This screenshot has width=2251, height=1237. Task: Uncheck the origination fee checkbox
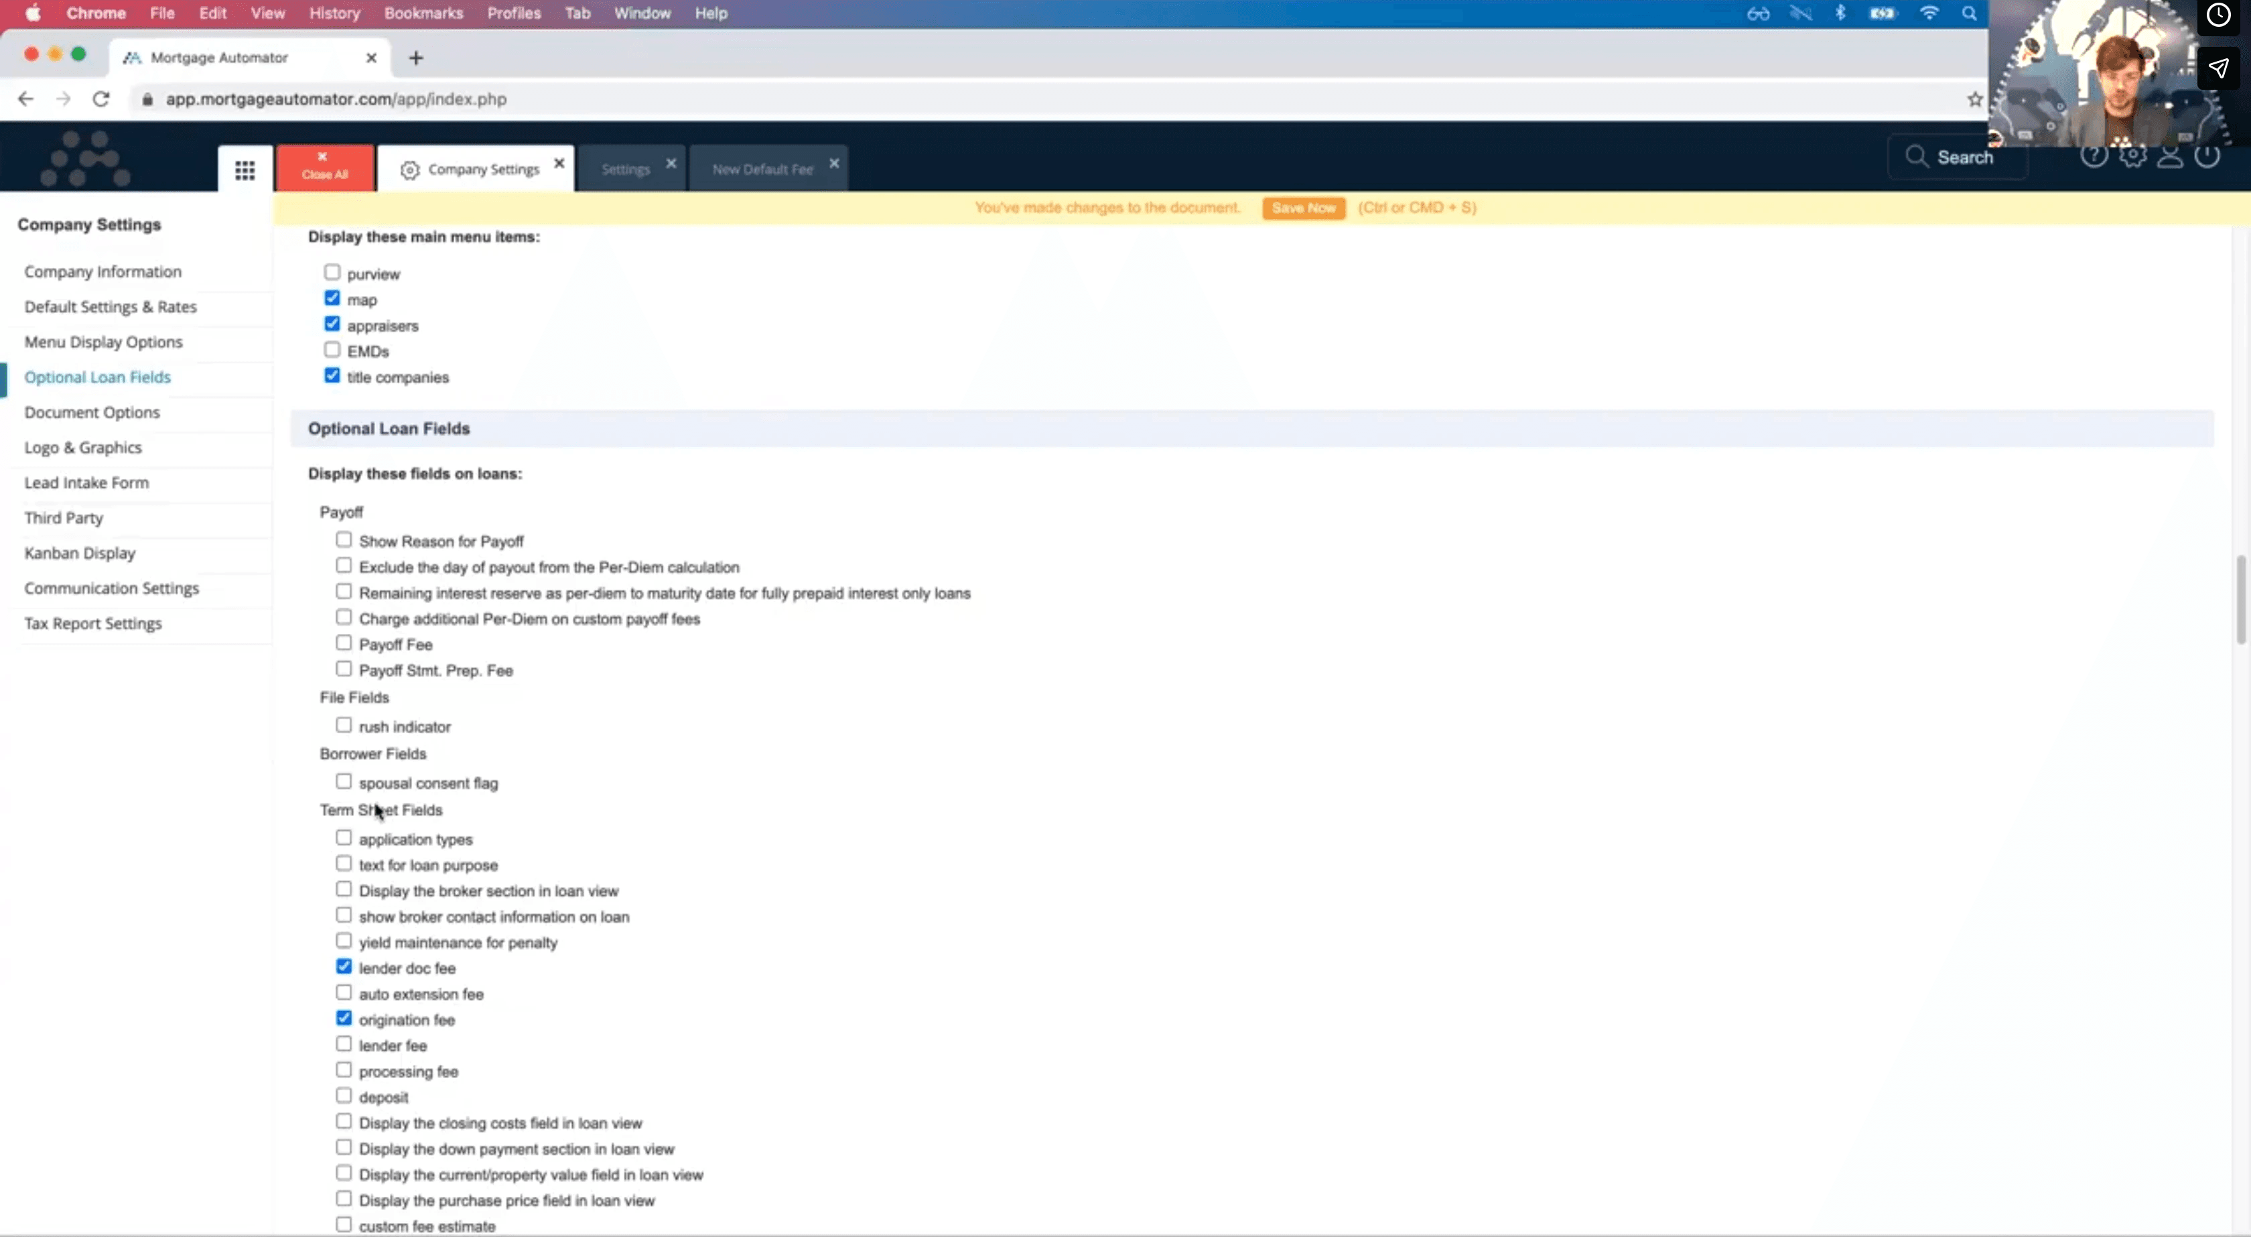coord(344,1019)
